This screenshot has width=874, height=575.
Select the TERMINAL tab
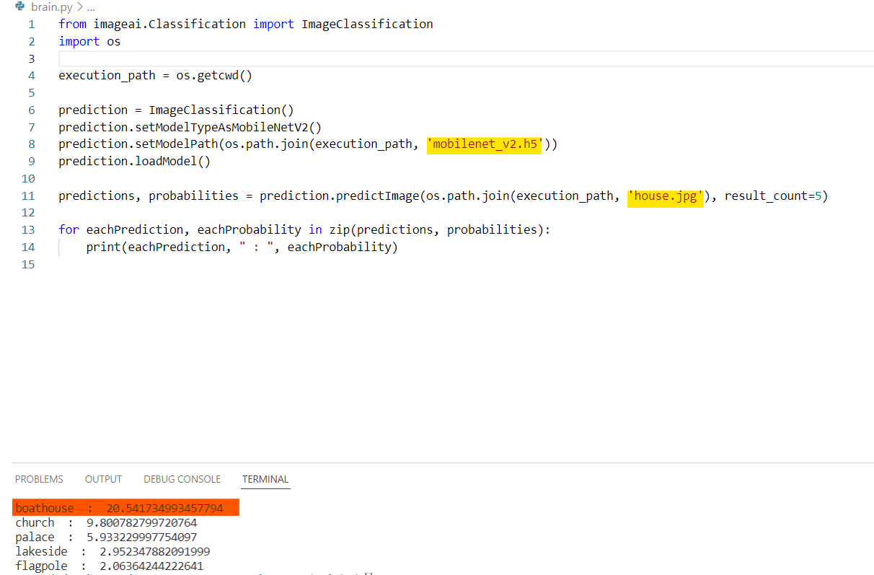tap(265, 478)
